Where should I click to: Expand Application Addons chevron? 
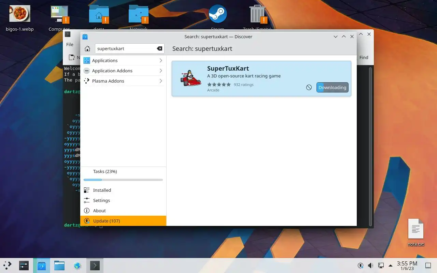[160, 71]
